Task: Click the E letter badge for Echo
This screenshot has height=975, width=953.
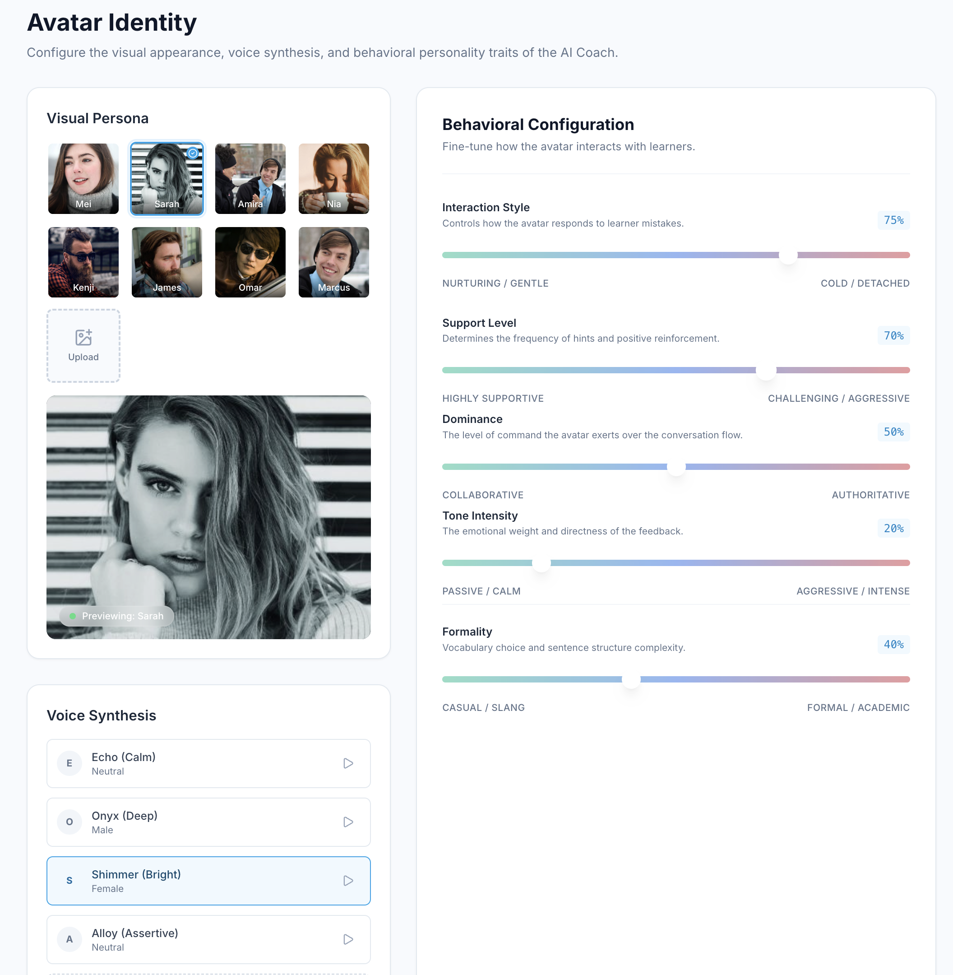Action: (x=69, y=763)
